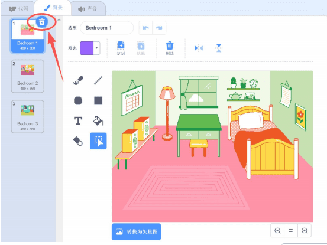Image resolution: width=327 pixels, height=245 pixels.
Task: Activate the Select marquee tool
Action: 98,141
